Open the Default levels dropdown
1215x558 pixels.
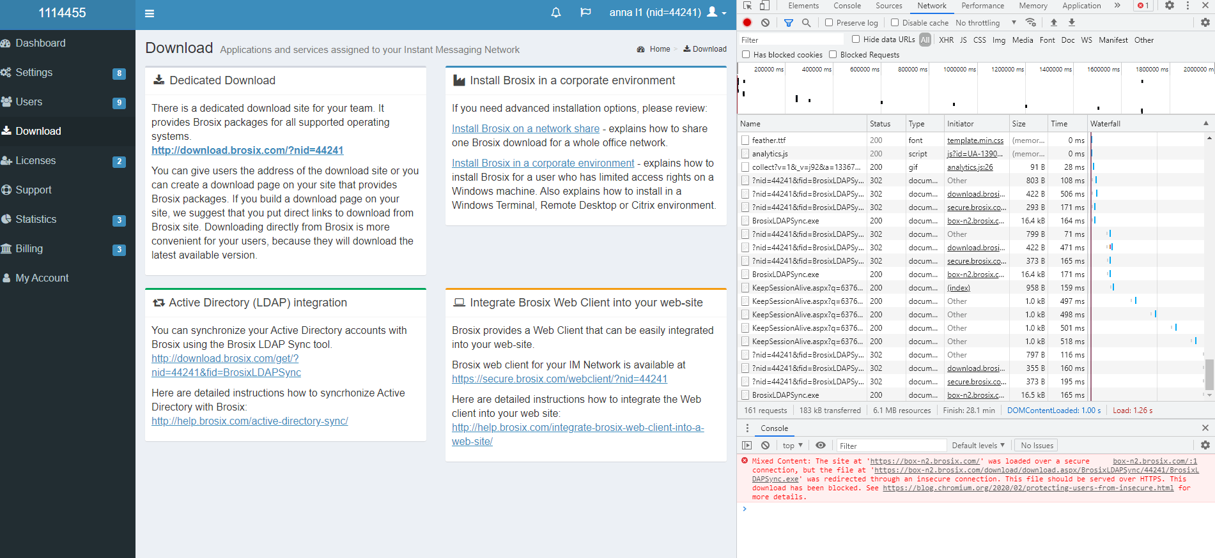click(x=978, y=446)
